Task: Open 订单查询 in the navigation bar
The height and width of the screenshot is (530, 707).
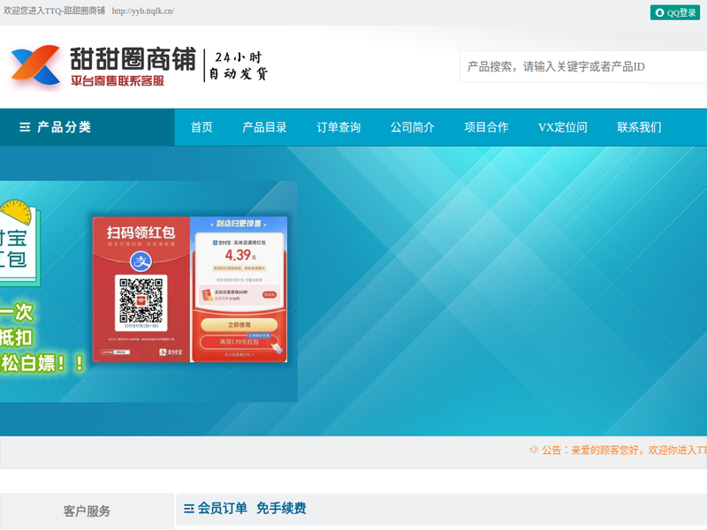Action: pyautogui.click(x=338, y=127)
